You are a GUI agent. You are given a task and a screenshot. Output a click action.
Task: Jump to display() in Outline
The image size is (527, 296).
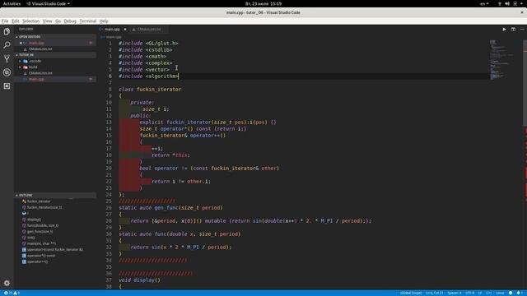coord(34,220)
